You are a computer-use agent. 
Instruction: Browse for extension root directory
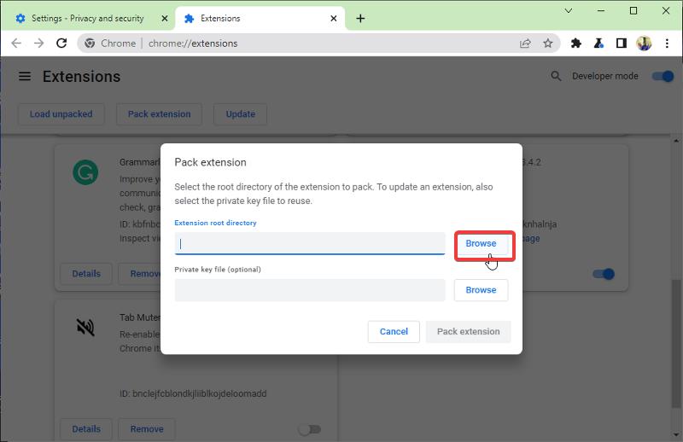click(481, 243)
